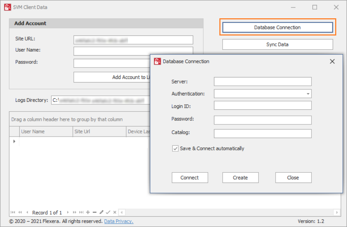Jump to the last record

[x=81, y=212]
